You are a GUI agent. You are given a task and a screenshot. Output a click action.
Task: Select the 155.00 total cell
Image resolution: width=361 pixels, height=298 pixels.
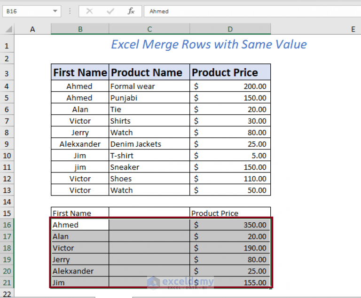(230, 282)
